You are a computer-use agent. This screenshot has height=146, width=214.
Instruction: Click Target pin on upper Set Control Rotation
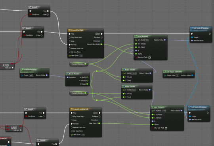point(192,37)
